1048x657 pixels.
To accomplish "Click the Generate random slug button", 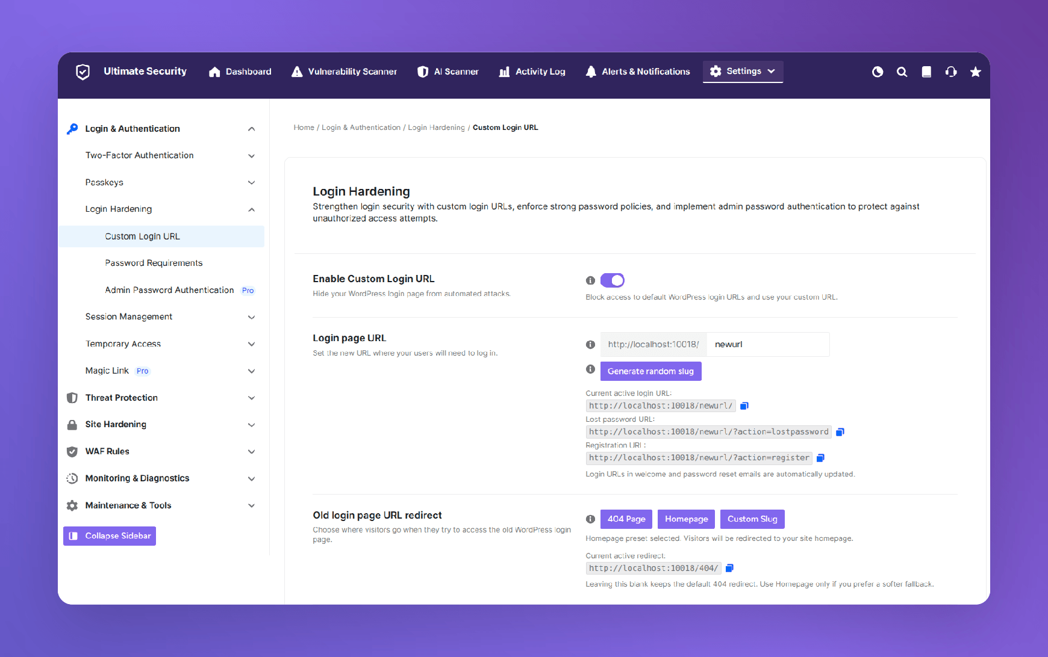I will pyautogui.click(x=651, y=371).
